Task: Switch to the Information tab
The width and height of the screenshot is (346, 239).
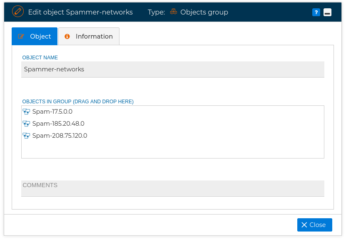Action: (89, 36)
